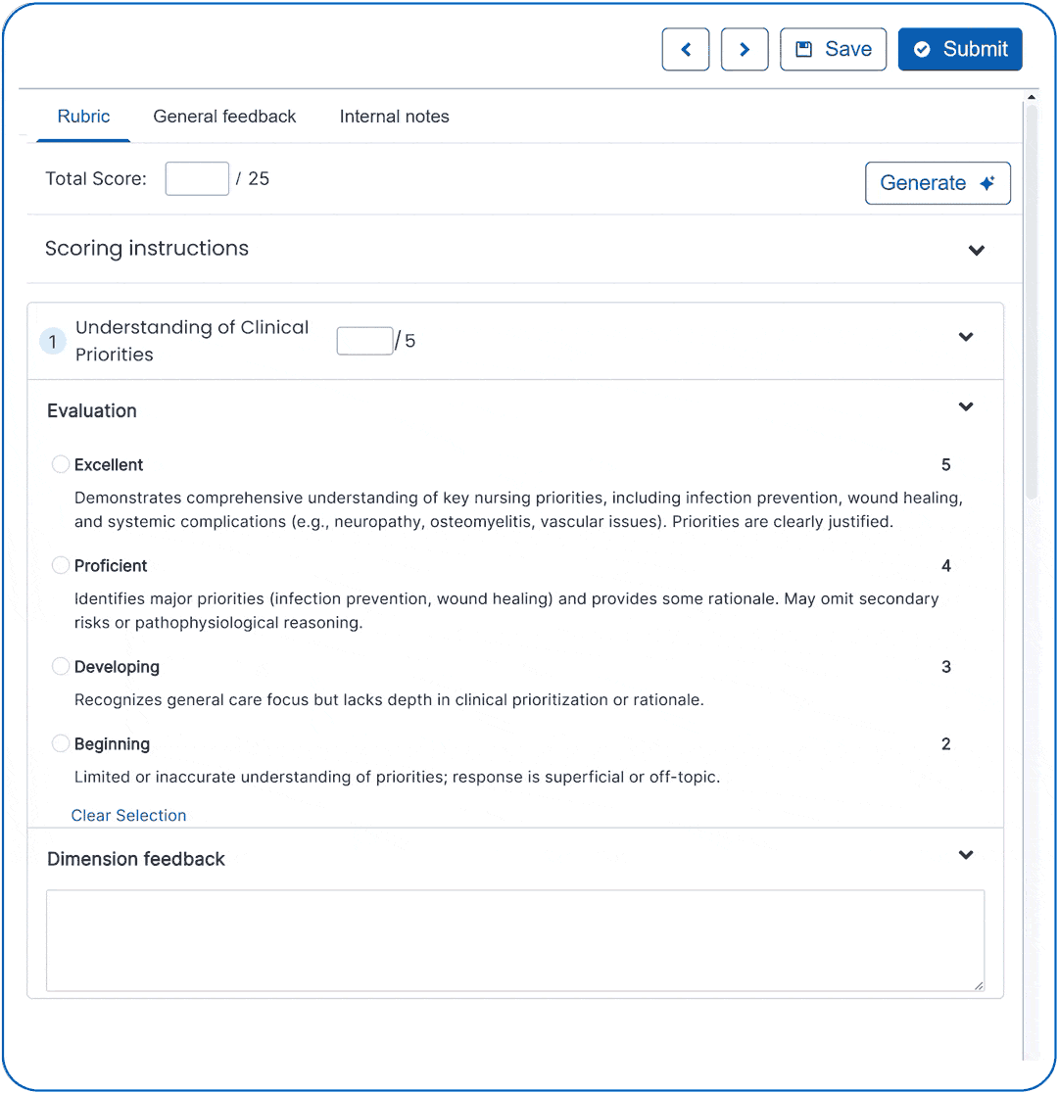Collapse the Evaluation section chevron
Screen dimensions: 1058x1093
pyautogui.click(x=966, y=406)
